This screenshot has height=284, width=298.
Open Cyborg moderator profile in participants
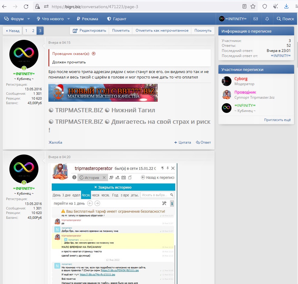coord(241,79)
